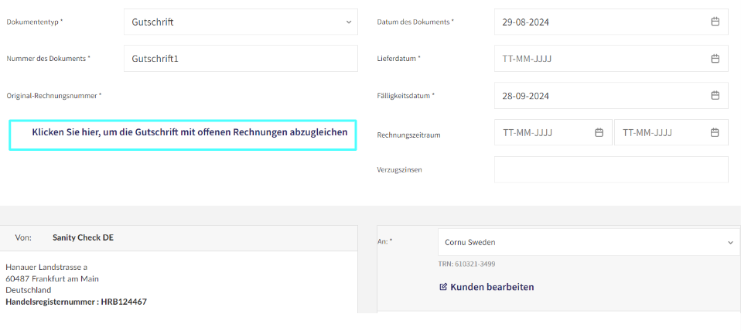Click the edit pencil icon beside Kunden bearbeiten
This screenshot has width=741, height=331.
[x=443, y=287]
